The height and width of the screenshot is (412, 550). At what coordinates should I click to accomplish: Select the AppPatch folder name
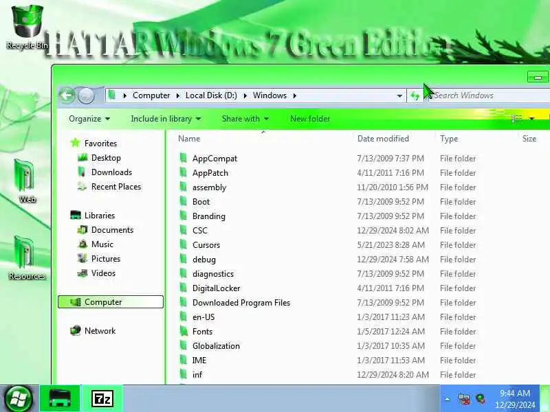tap(210, 173)
